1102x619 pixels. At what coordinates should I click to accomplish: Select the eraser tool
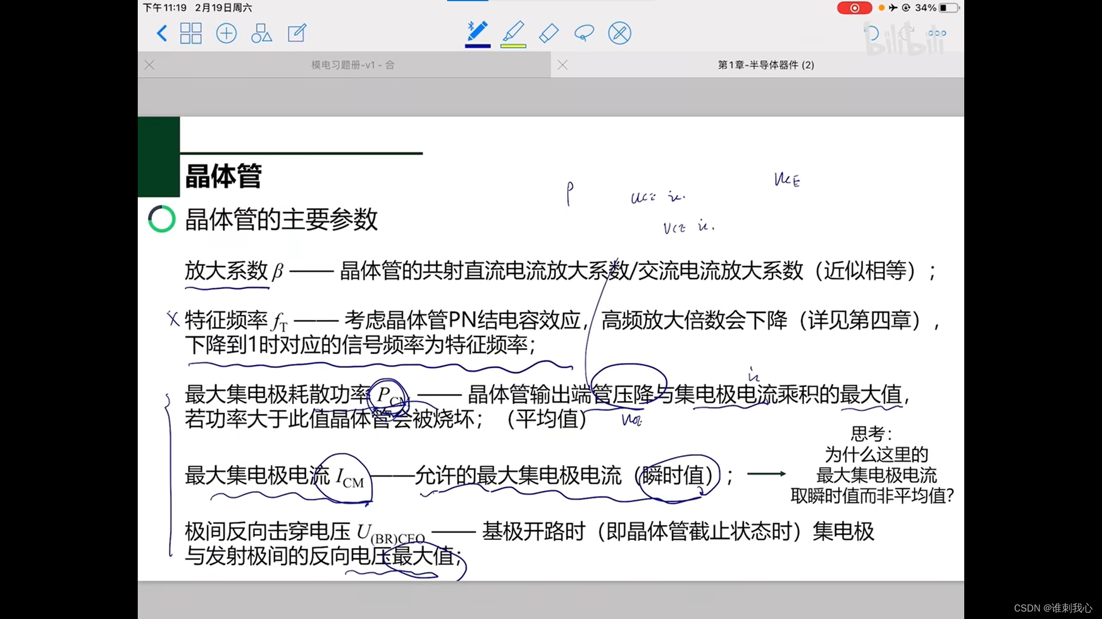(549, 33)
